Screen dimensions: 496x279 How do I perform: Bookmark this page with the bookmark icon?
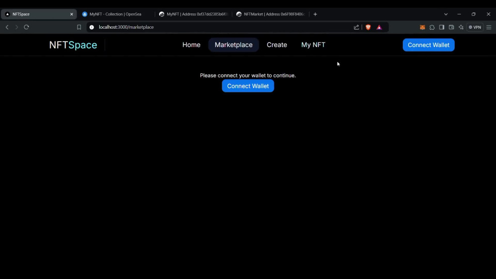pos(79,27)
